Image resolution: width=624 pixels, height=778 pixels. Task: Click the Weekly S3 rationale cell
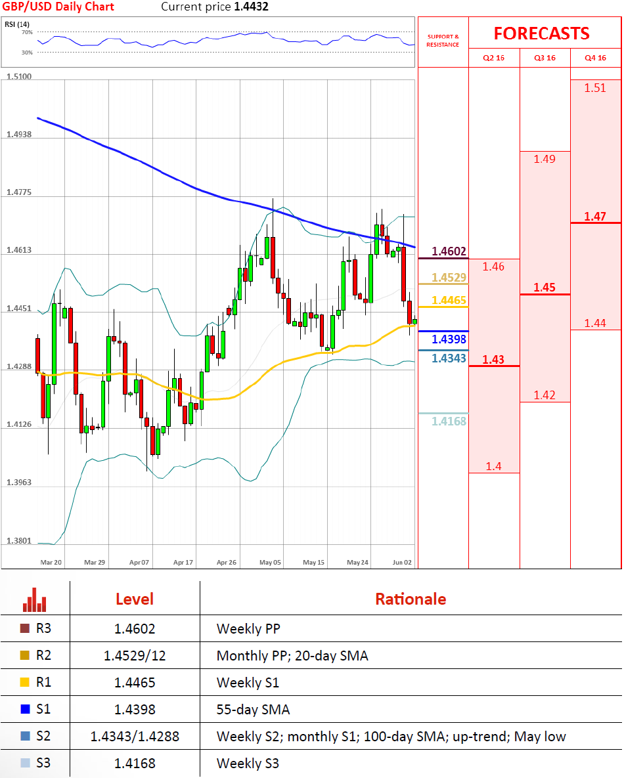(x=248, y=763)
